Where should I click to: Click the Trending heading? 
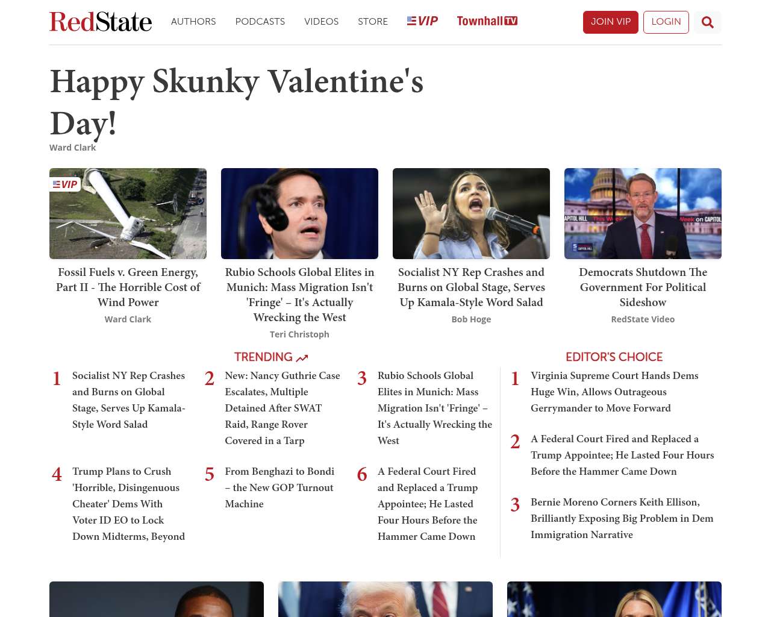pos(263,357)
